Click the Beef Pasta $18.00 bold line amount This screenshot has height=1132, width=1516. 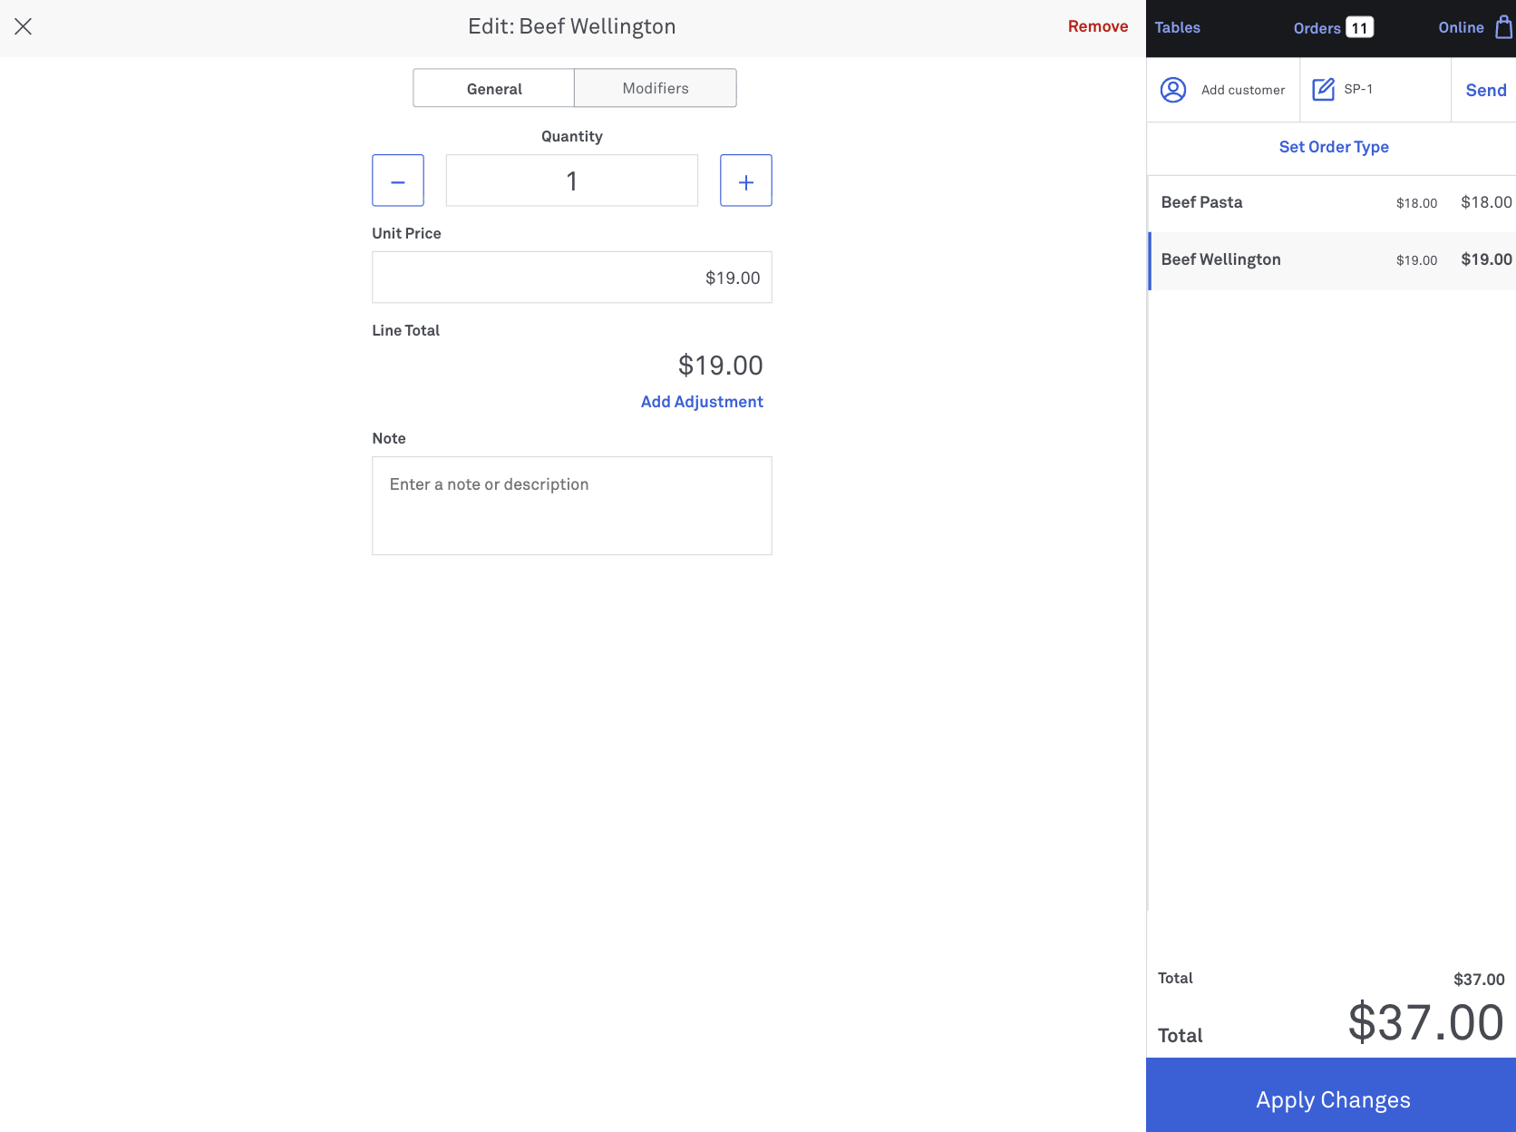[1486, 202]
